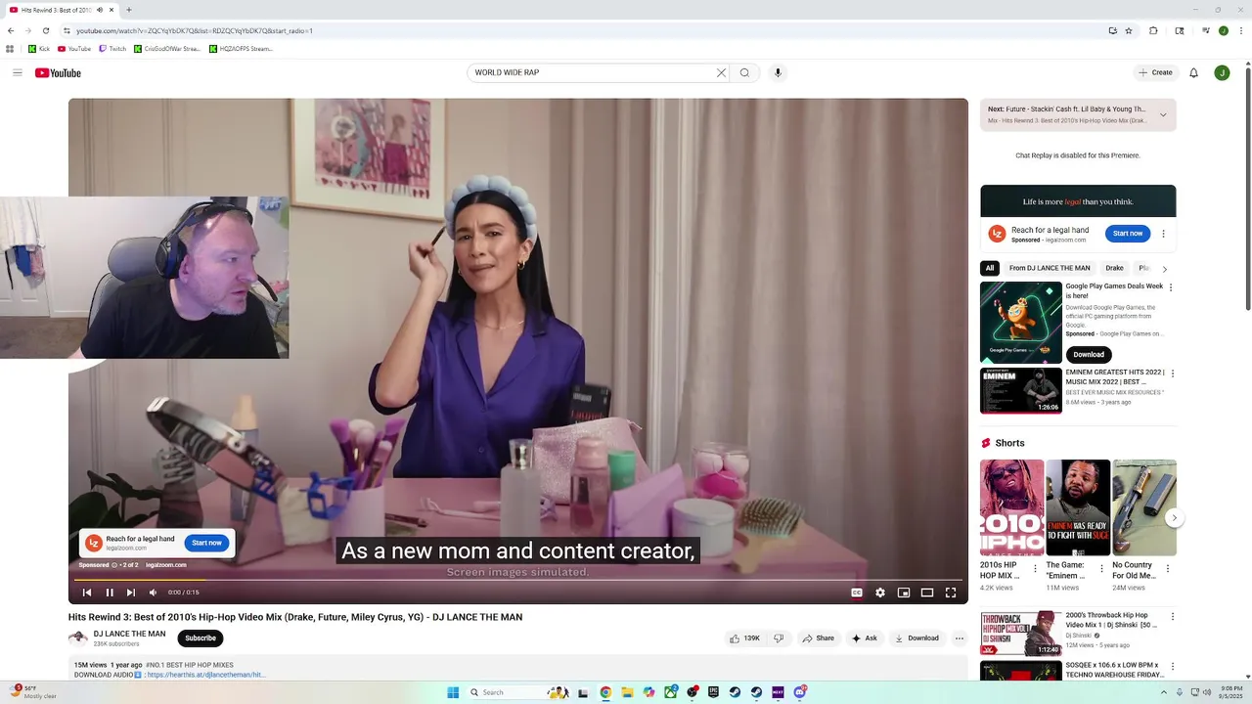Open Chrome three-dot menu
The image size is (1252, 704).
click(1241, 30)
